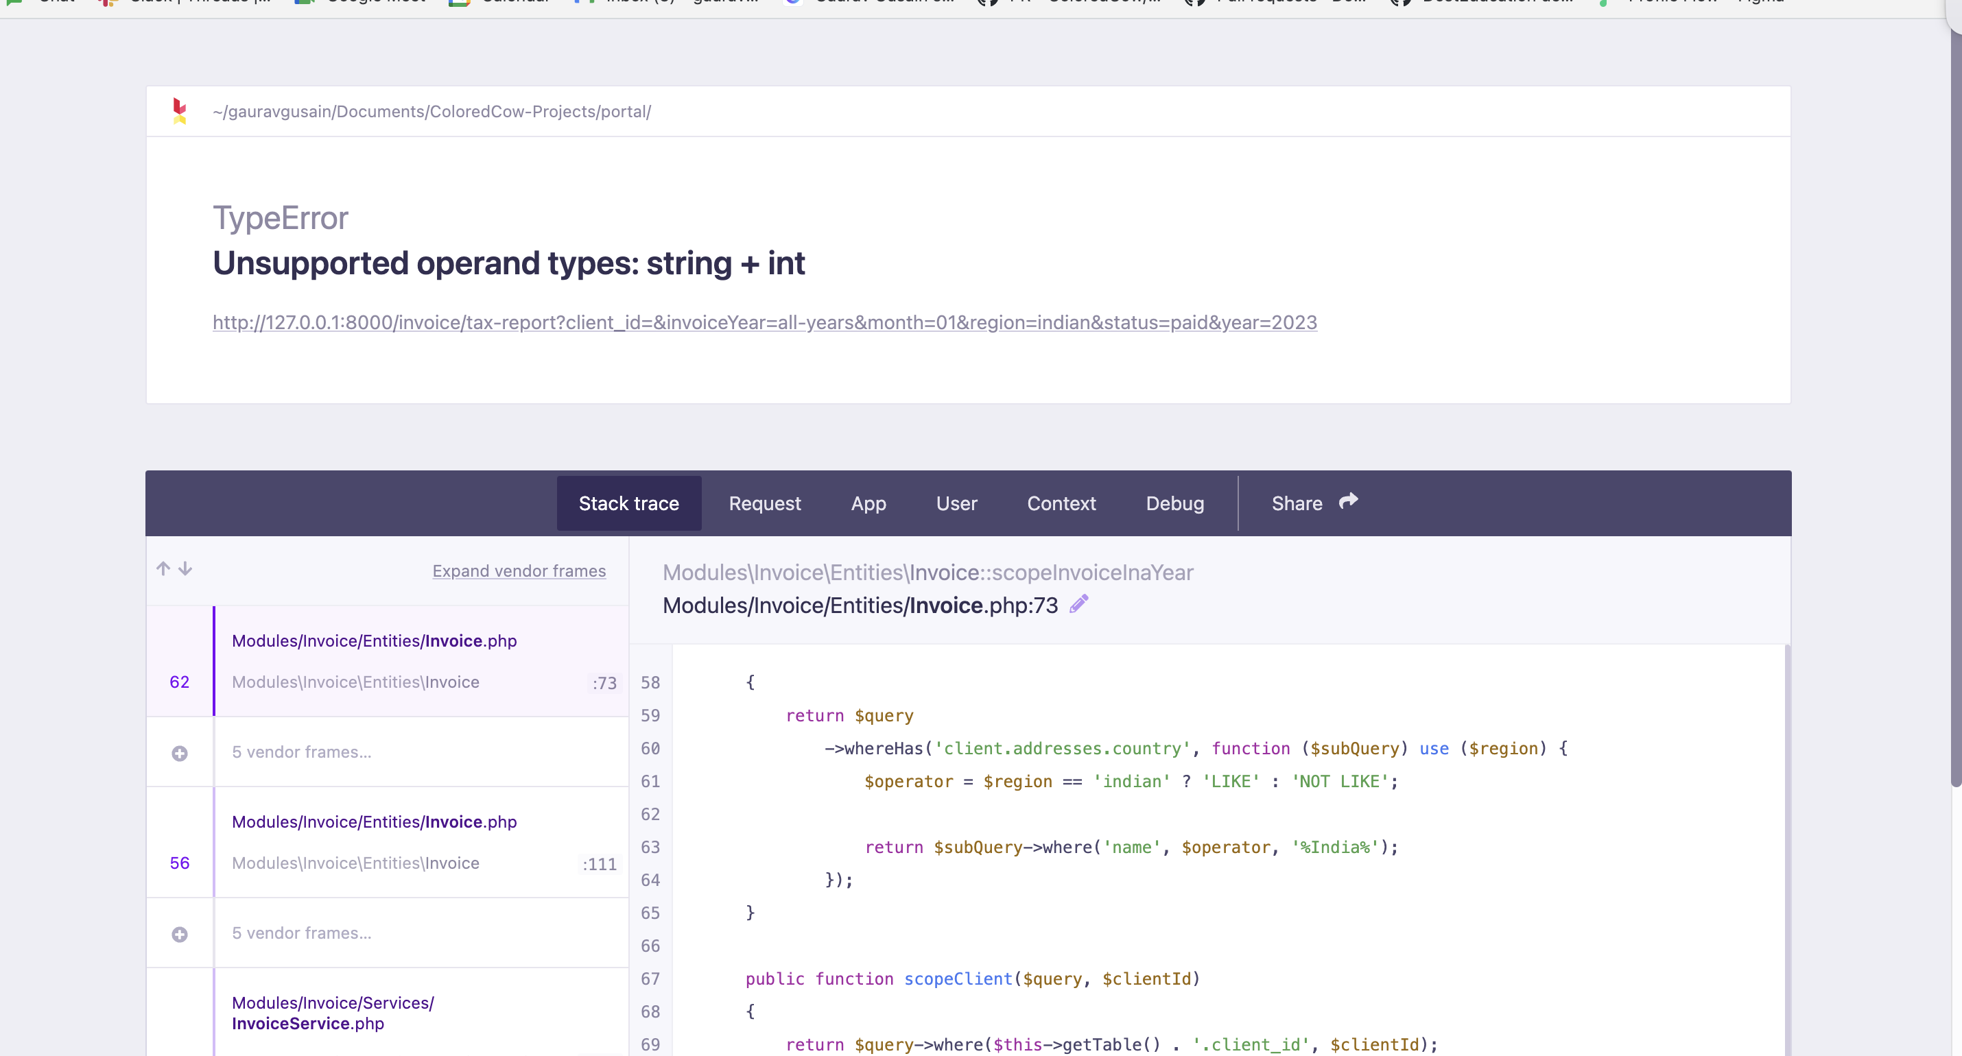Open the Google Meet bookmark icon
The height and width of the screenshot is (1056, 1962).
coord(304,2)
